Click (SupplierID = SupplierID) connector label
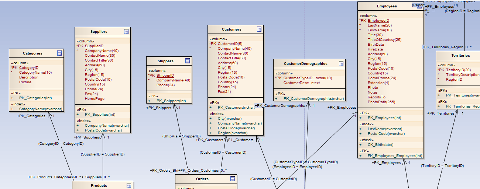480x189 pixels. click(x=103, y=154)
